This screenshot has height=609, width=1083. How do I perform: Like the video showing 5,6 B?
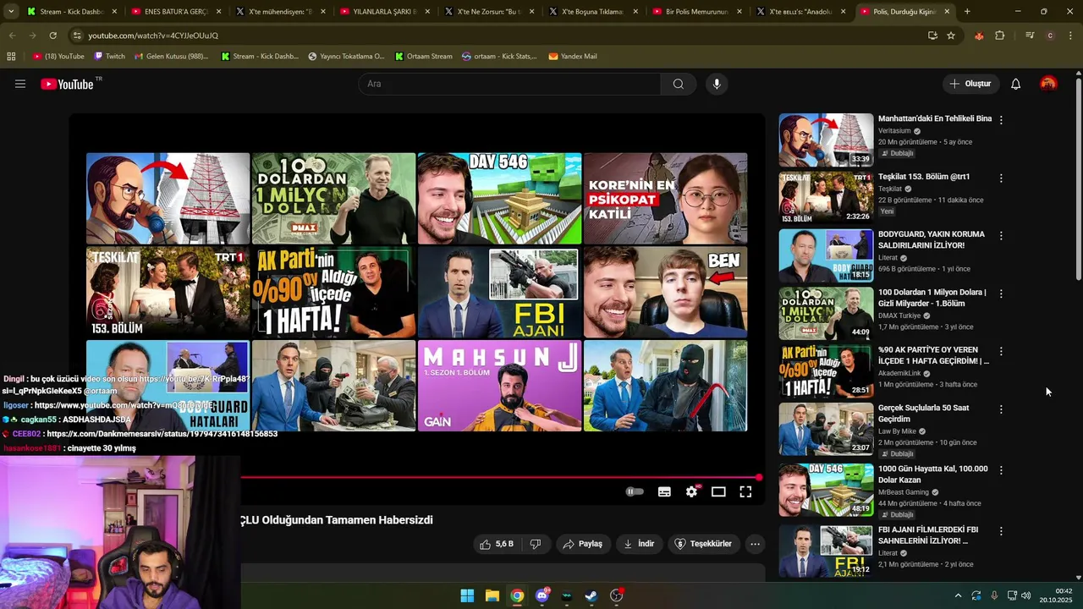pos(497,544)
